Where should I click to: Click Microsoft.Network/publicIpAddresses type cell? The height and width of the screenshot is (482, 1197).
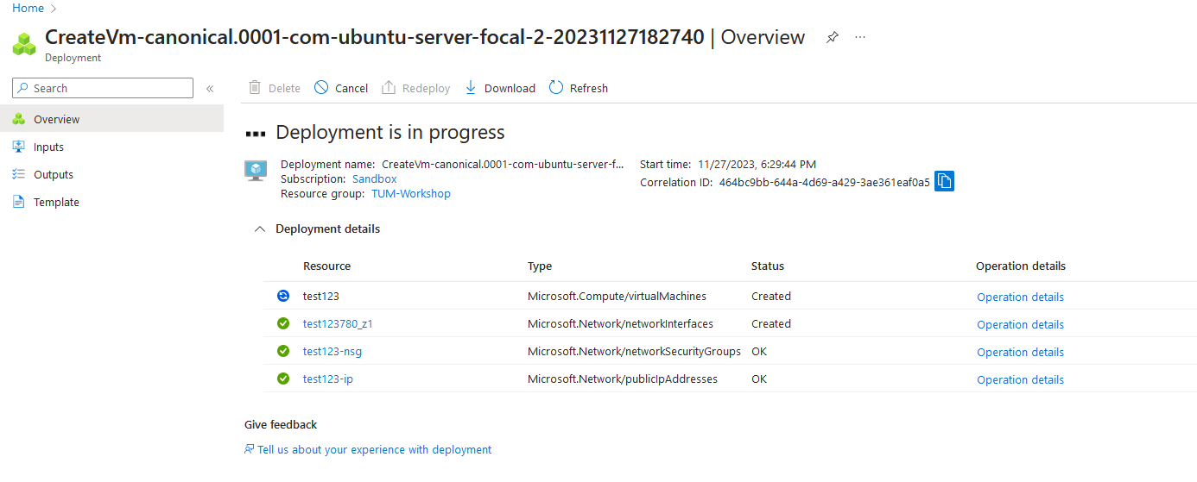coord(623,379)
